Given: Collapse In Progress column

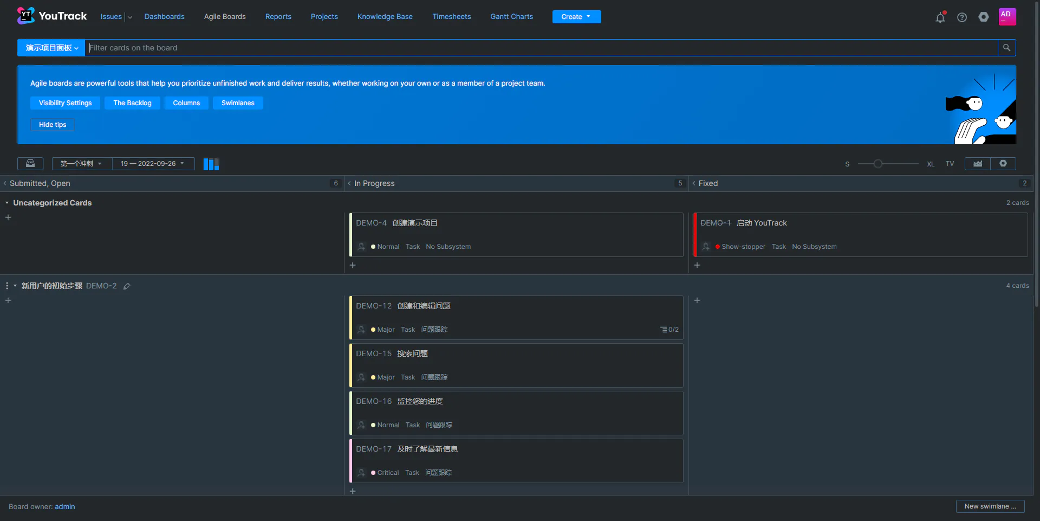Looking at the screenshot, I should tap(349, 183).
